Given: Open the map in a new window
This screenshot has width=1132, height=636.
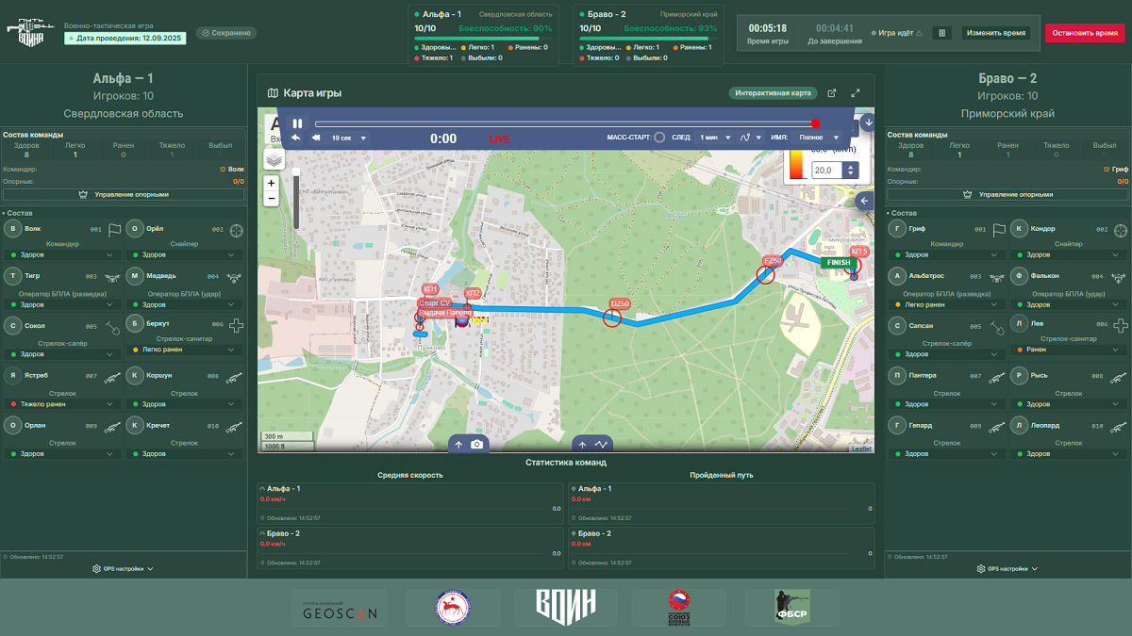Looking at the screenshot, I should tap(831, 93).
